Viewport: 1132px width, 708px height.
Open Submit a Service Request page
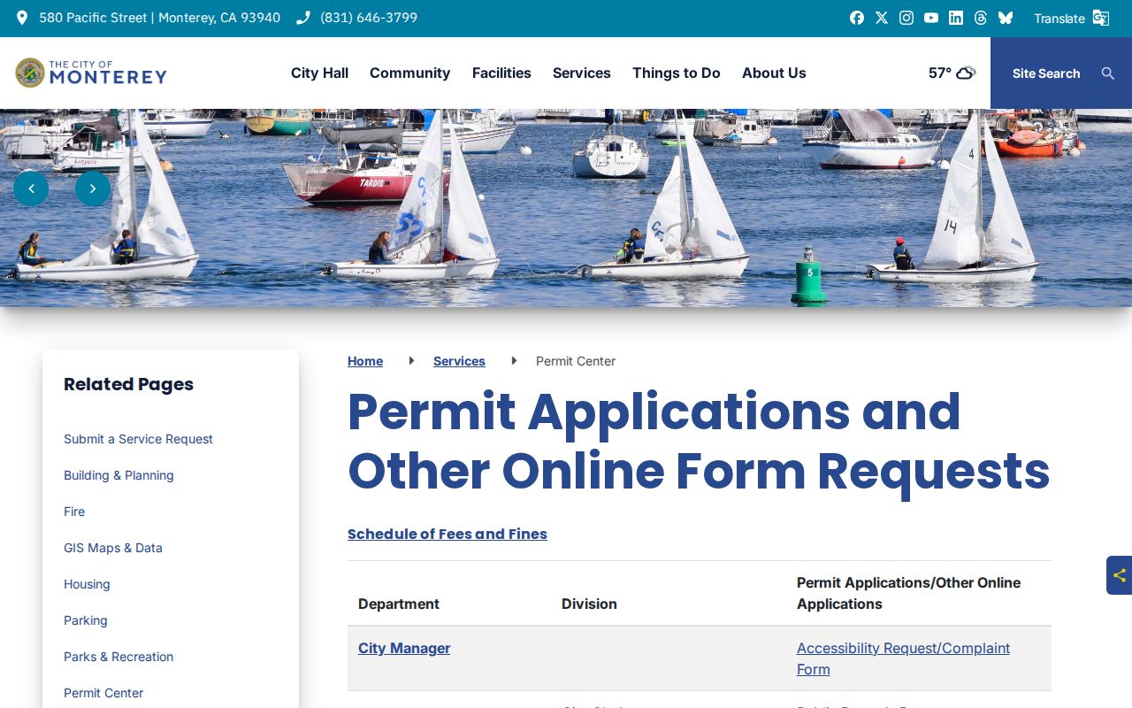138,439
